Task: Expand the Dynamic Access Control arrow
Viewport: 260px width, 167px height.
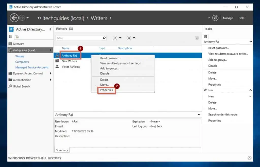Action: pyautogui.click(x=51, y=73)
